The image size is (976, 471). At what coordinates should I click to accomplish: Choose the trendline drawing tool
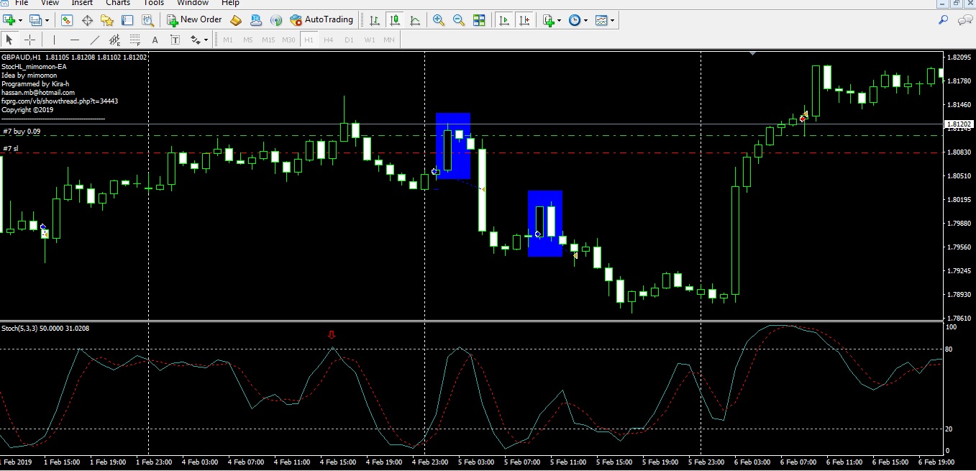tap(95, 40)
